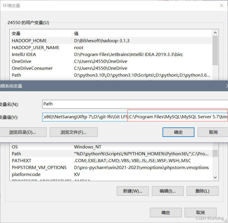Click 变量 column header in user variables
This screenshot has width=228, height=223.
point(42,33)
